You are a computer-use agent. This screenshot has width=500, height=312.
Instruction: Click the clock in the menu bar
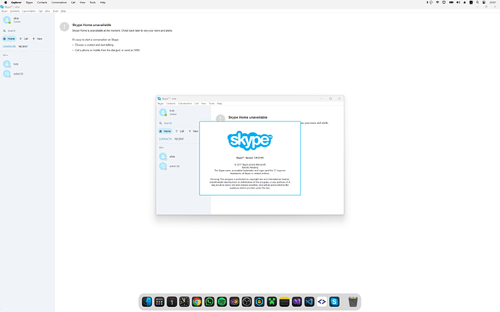[492, 2]
